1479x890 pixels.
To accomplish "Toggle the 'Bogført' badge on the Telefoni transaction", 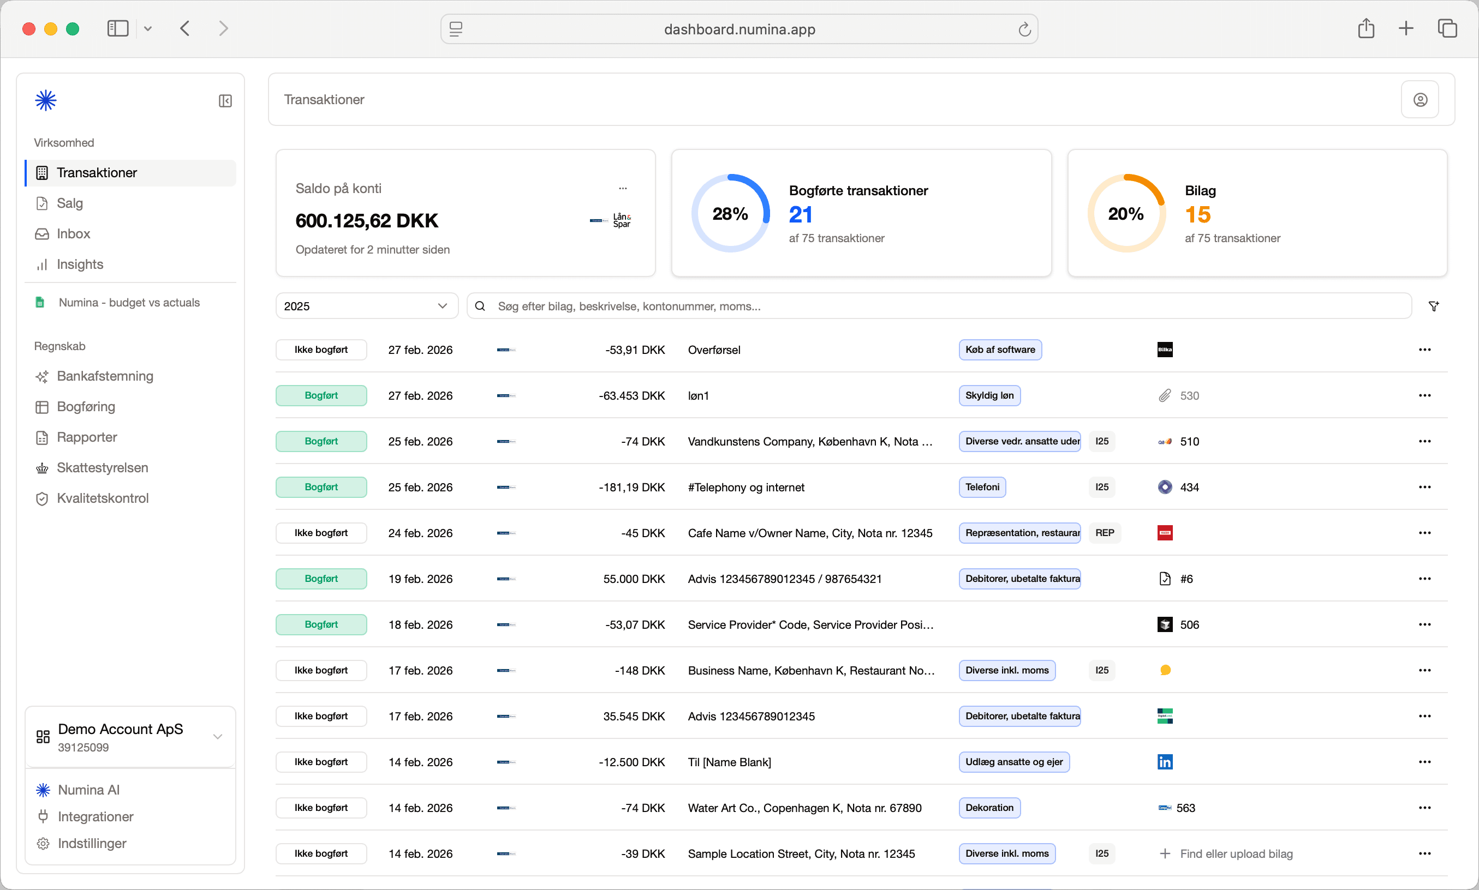I will pos(321,487).
